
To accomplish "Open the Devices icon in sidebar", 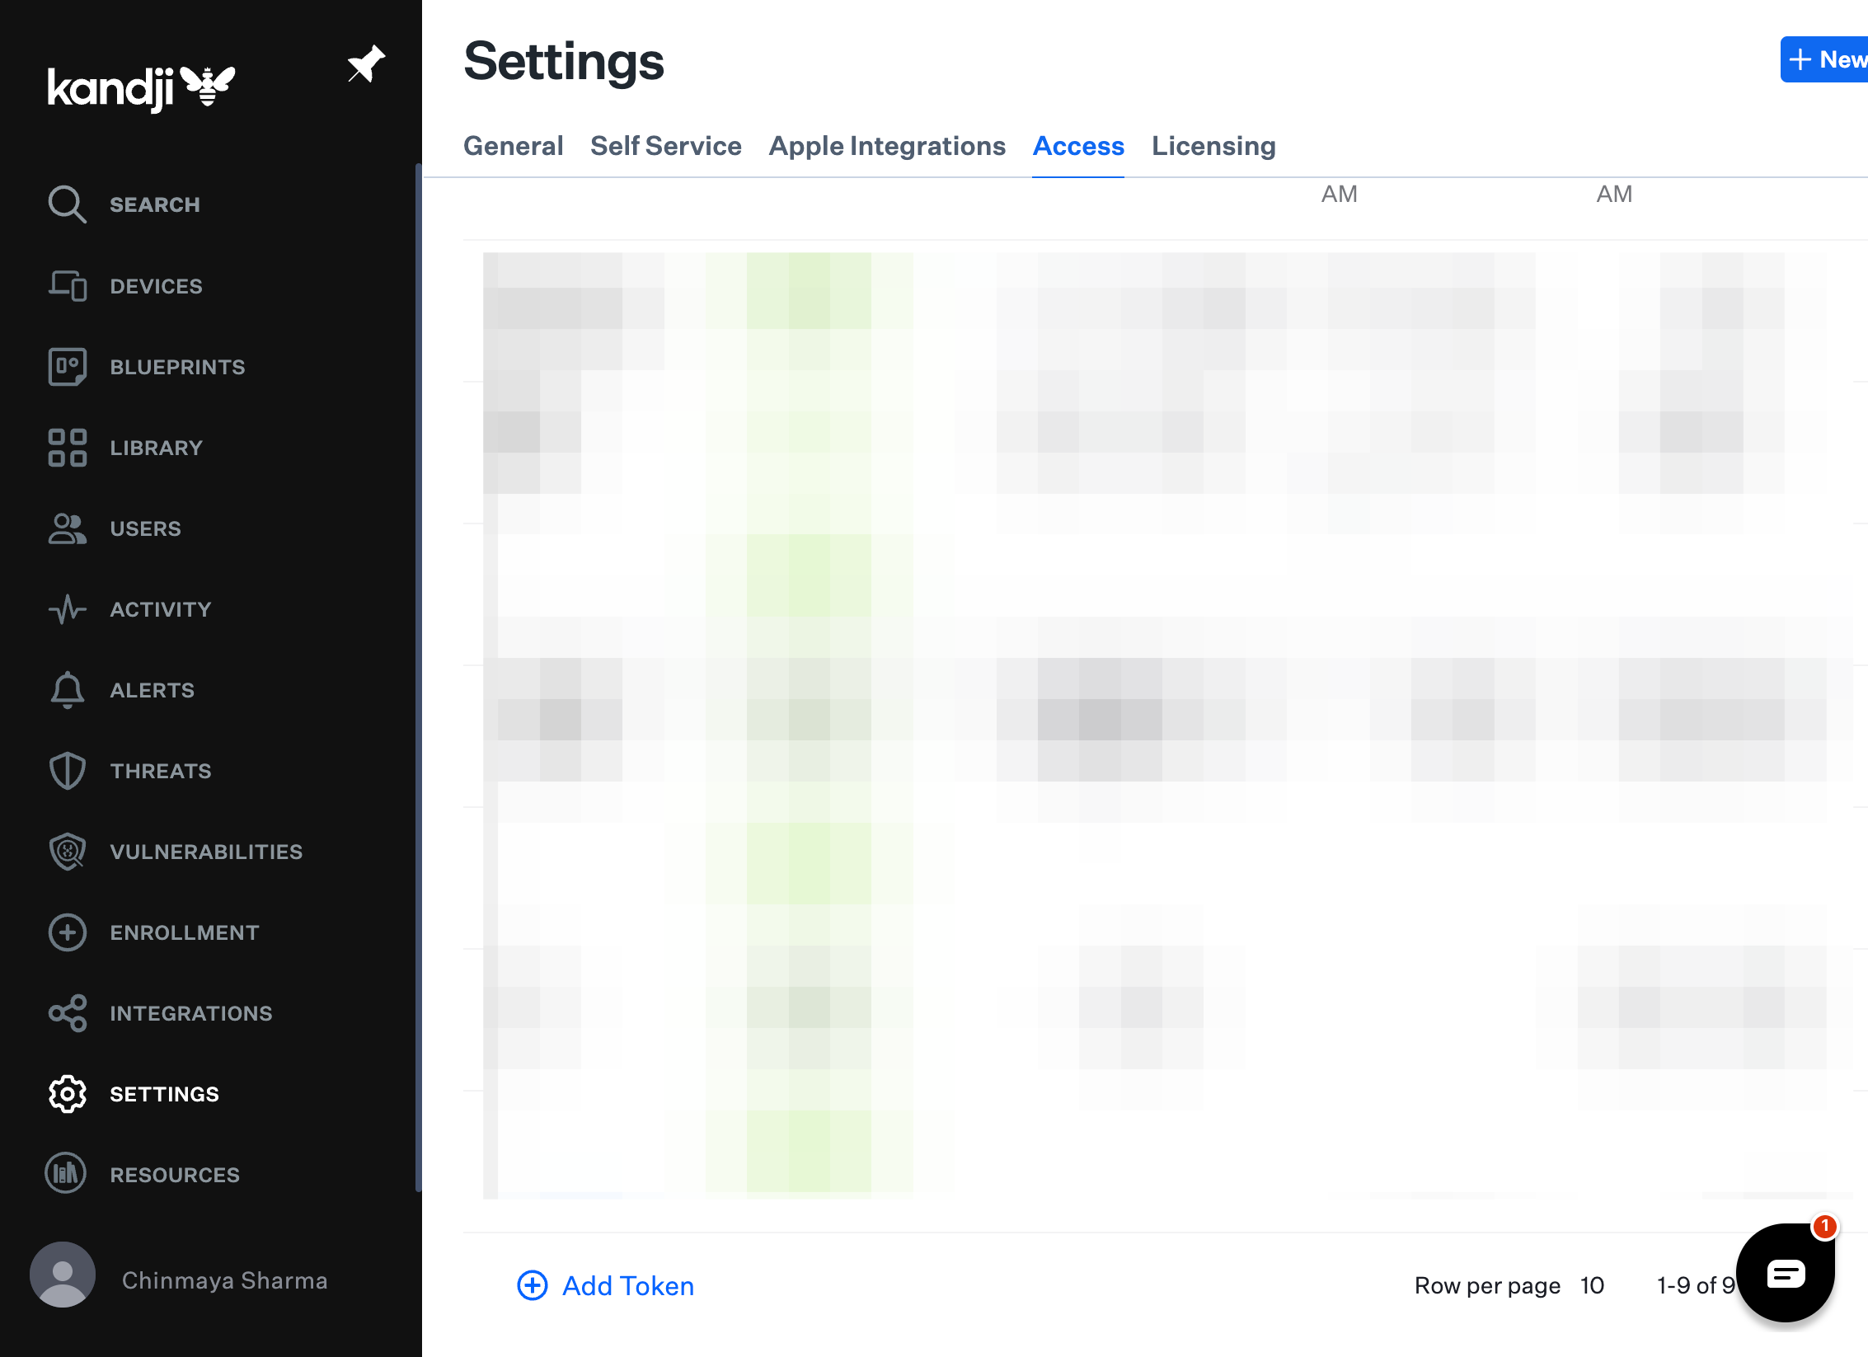I will click(67, 286).
